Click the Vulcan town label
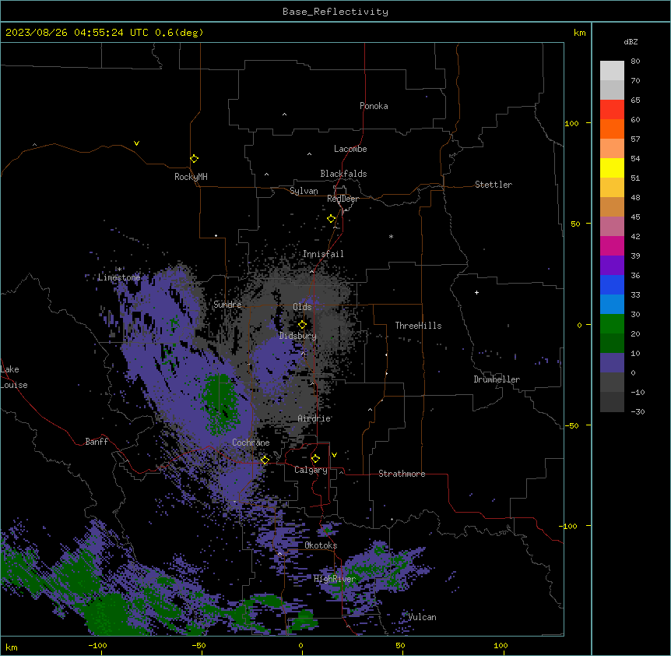 (422, 617)
